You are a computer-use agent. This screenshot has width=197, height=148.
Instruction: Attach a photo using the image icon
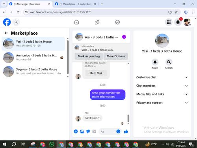pyautogui.click(x=82, y=131)
